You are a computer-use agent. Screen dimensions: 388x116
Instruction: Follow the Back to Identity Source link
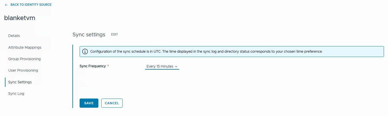(31, 5)
